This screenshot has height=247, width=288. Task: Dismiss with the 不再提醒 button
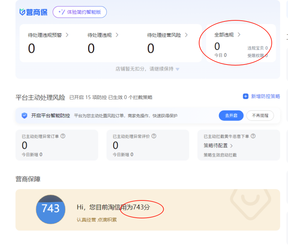[260, 116]
